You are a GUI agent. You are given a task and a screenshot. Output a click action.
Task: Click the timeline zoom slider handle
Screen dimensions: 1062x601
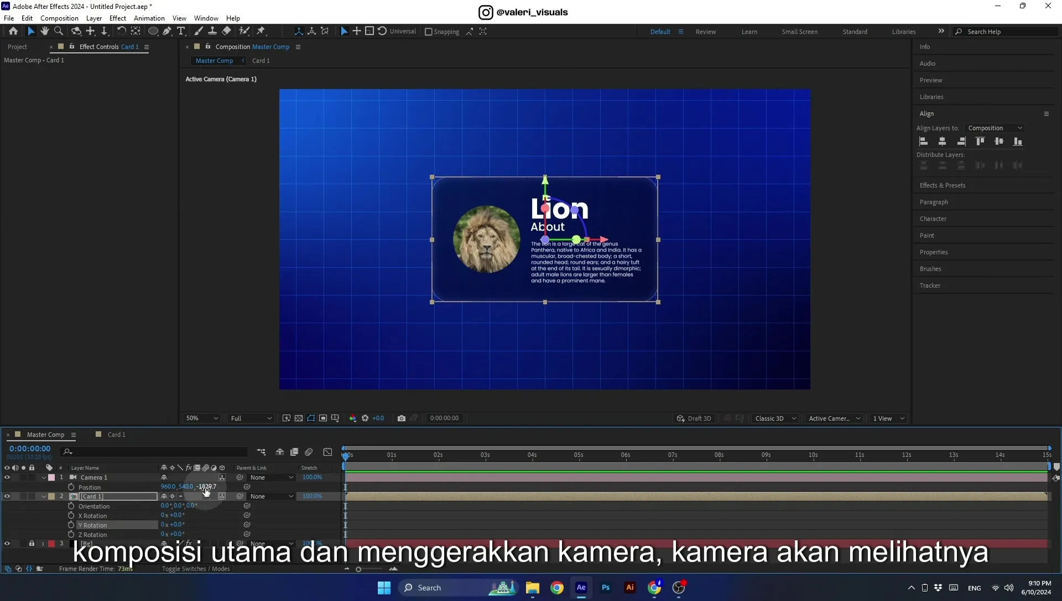pyautogui.click(x=358, y=570)
